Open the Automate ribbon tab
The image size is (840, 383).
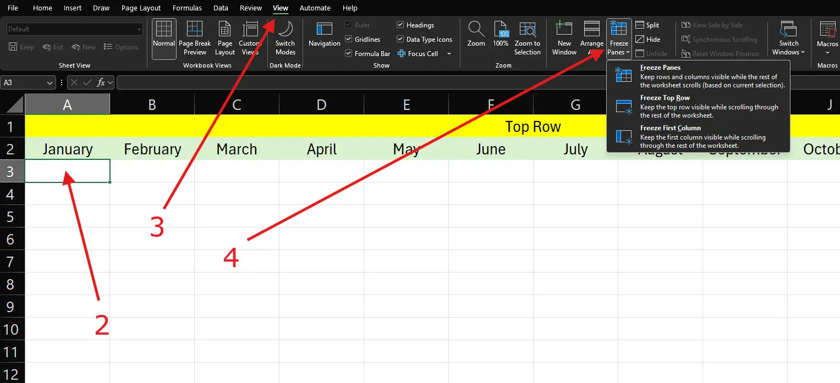coord(315,8)
